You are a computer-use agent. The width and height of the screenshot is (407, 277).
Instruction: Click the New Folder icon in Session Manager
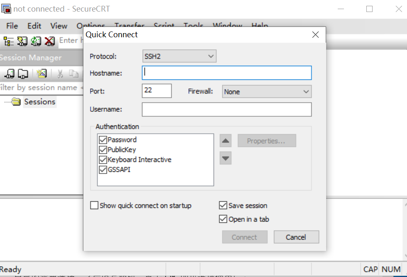(23, 74)
